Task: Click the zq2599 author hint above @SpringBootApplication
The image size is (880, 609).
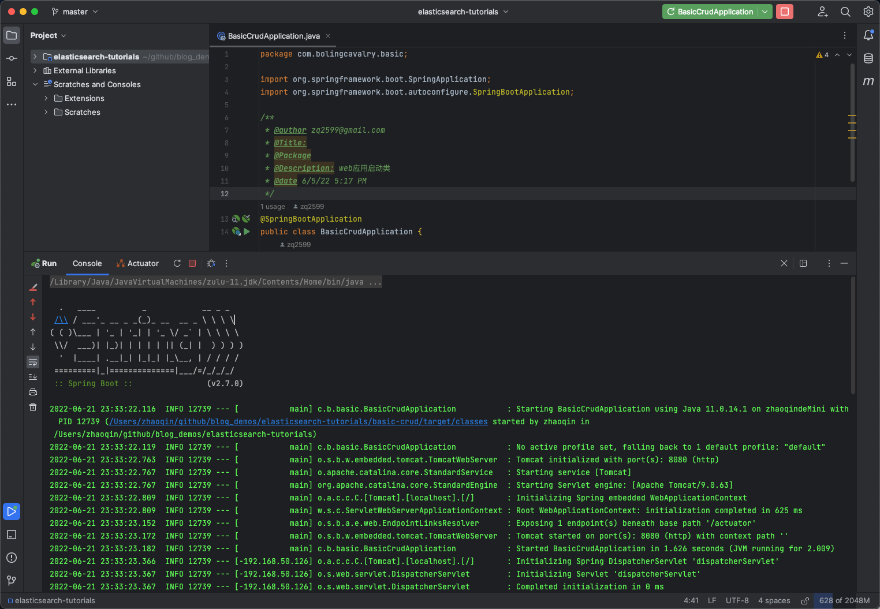Action: (x=308, y=207)
